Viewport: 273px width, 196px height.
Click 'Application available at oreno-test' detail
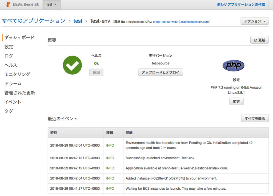(x=176, y=168)
